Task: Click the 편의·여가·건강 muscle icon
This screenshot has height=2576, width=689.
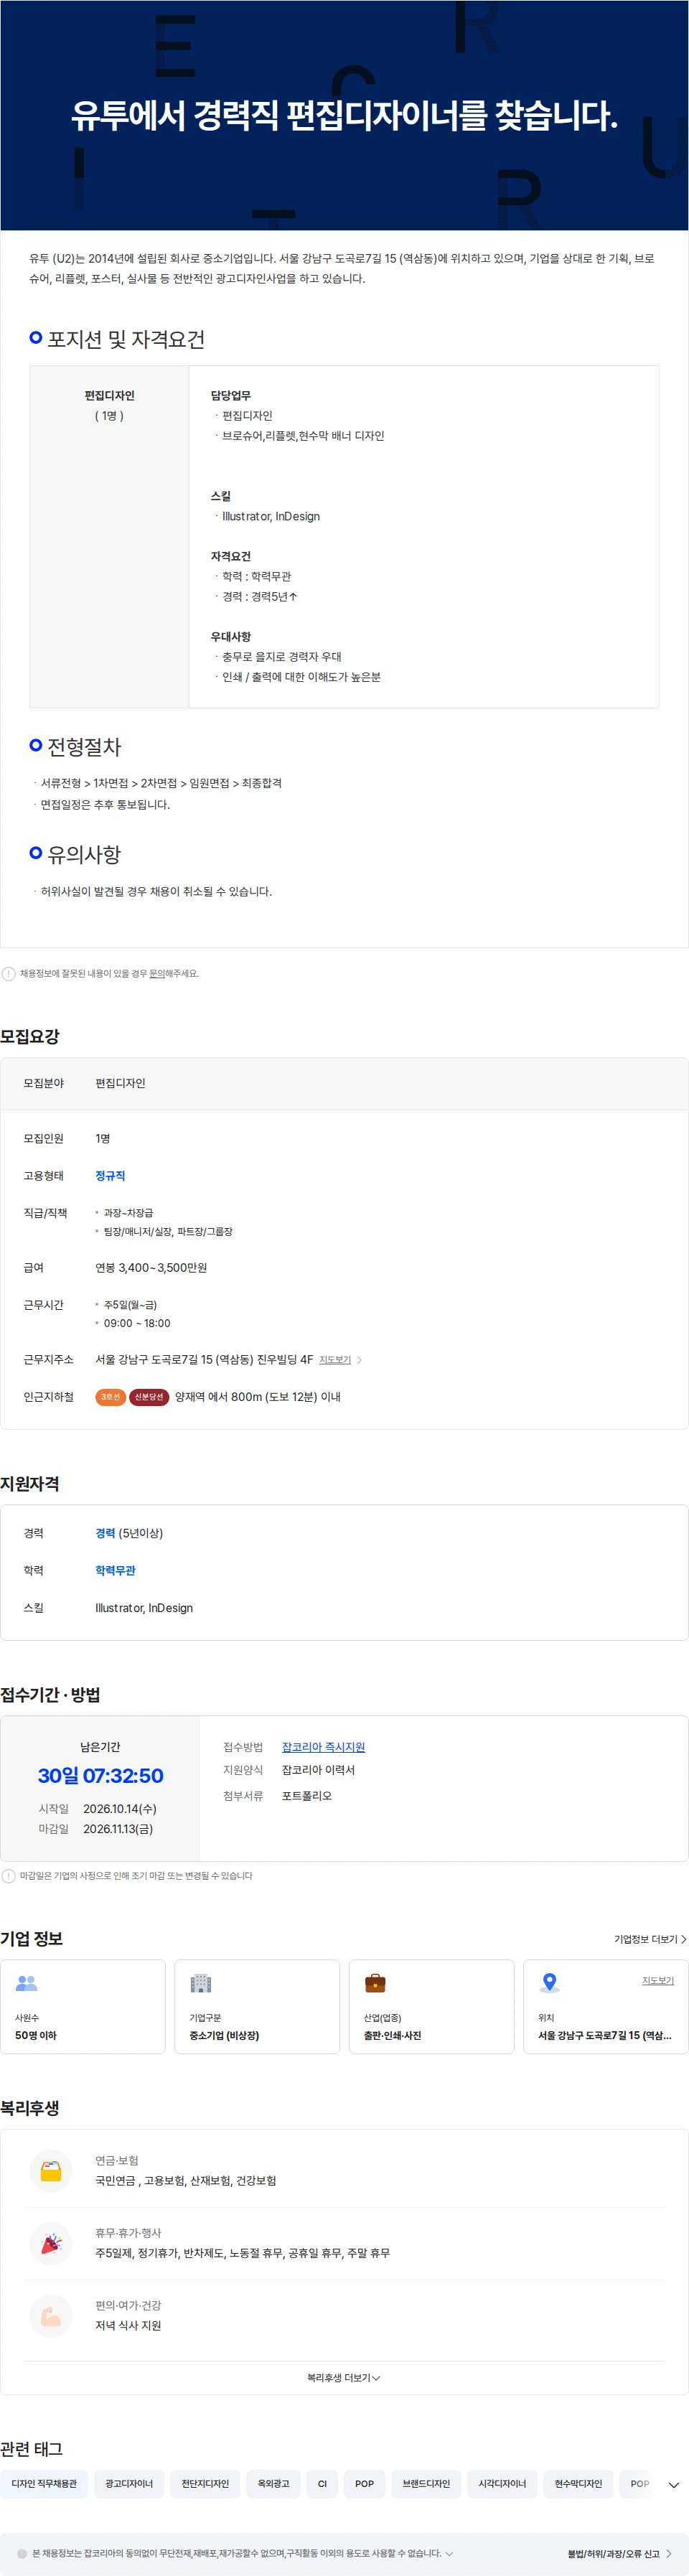Action: coord(51,2315)
